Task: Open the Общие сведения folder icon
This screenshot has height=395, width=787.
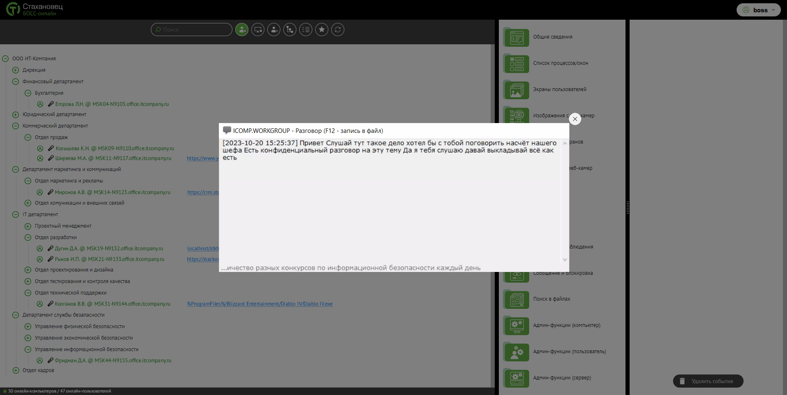Action: [516, 37]
